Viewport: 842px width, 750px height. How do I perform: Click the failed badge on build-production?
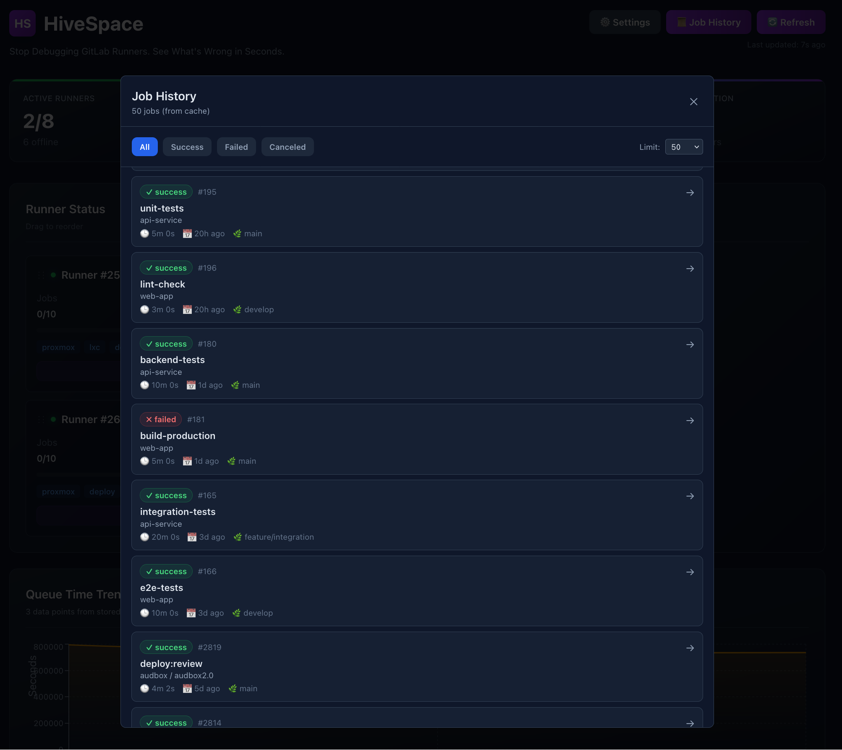[x=160, y=419]
